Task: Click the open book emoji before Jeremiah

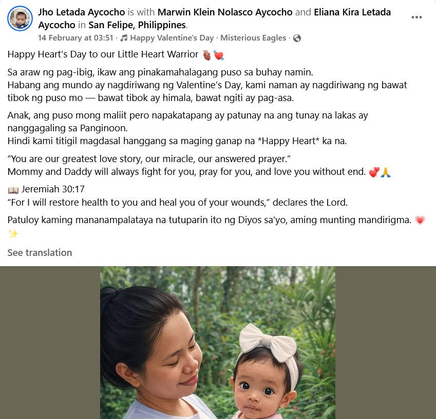Action: 13,190
